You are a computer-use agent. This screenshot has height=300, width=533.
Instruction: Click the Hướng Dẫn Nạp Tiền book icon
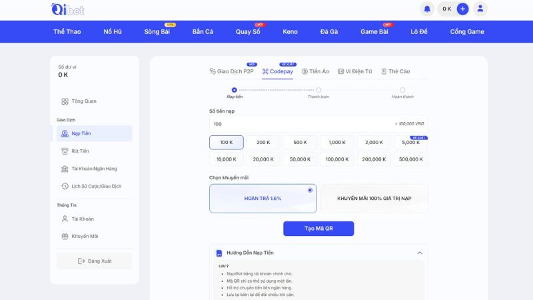219,253
